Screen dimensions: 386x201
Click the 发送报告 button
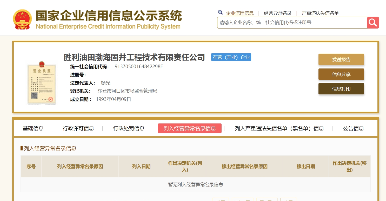pyautogui.click(x=341, y=59)
